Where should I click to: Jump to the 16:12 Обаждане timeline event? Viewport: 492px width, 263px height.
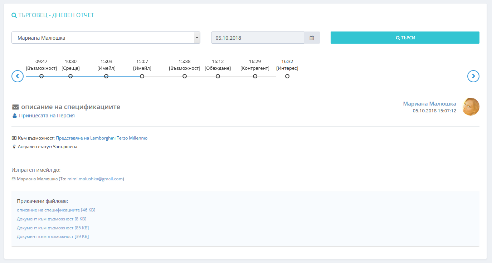coord(218,76)
